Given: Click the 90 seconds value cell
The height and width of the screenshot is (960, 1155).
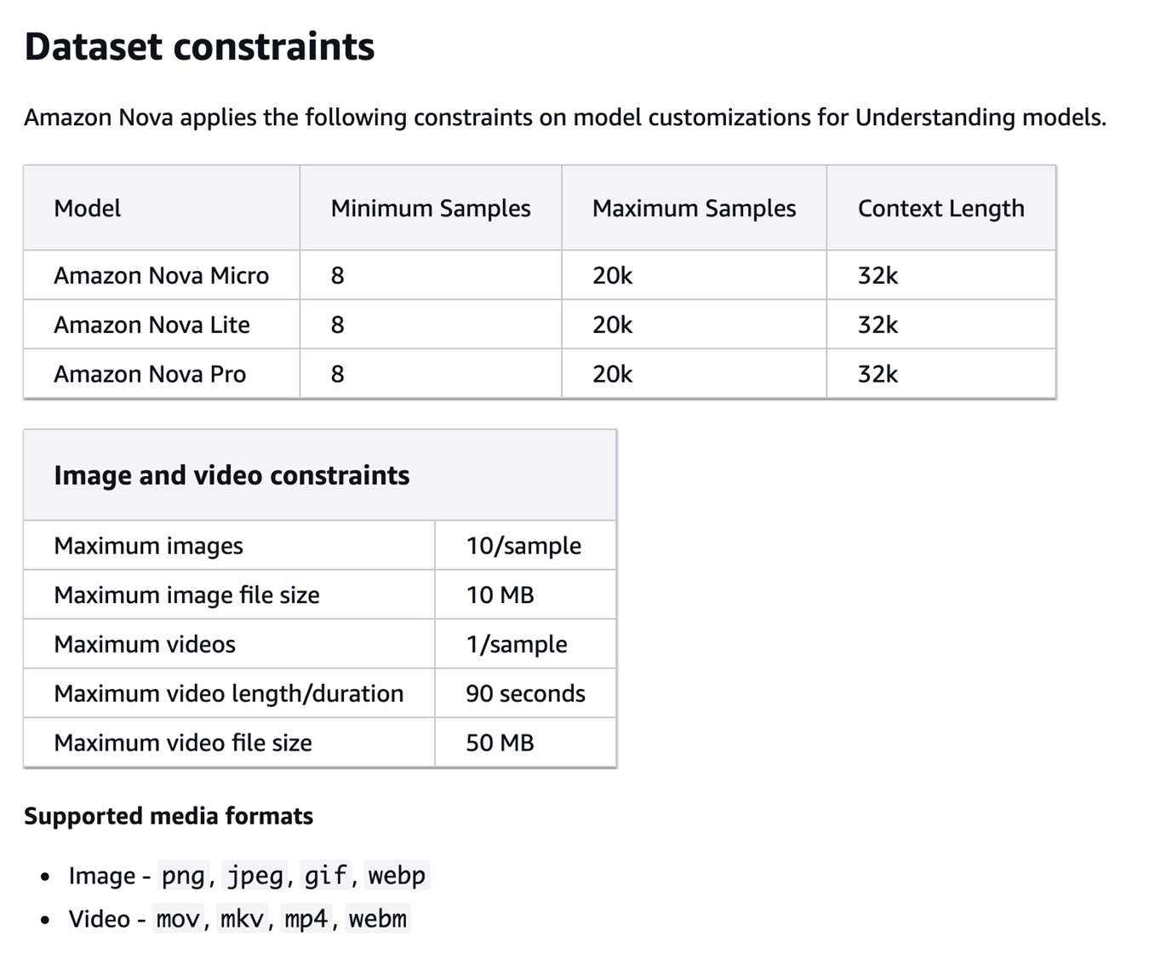Looking at the screenshot, I should 525,693.
